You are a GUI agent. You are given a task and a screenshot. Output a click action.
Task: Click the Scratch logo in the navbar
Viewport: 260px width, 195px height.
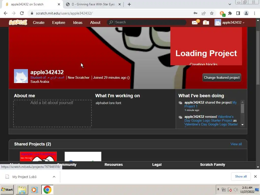(x=18, y=22)
